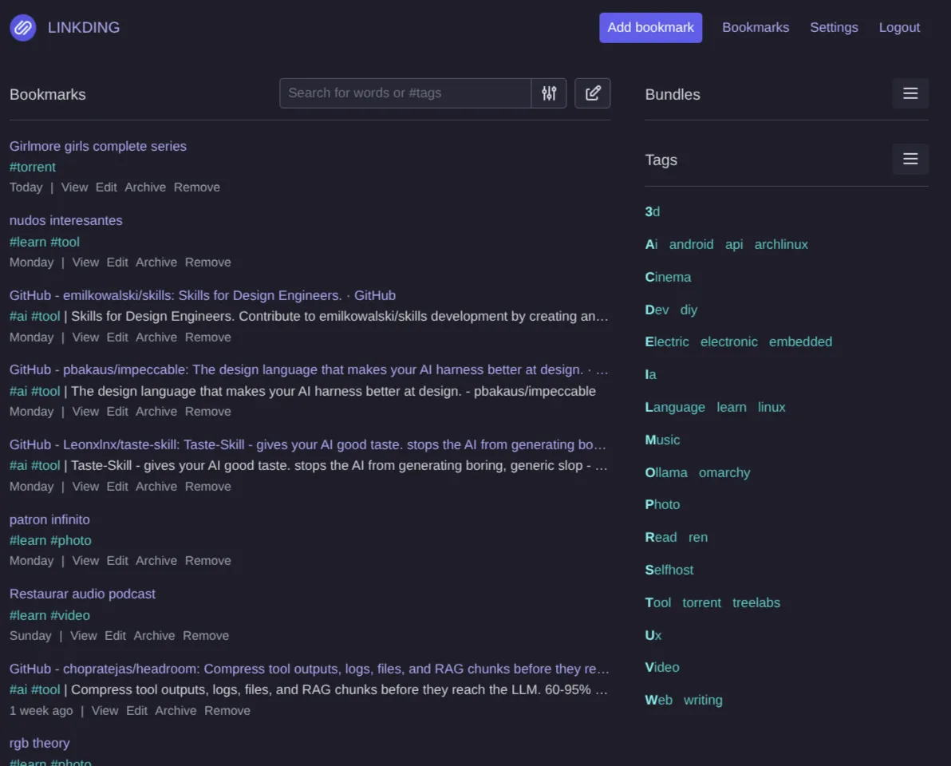The image size is (951, 766).
Task: Select the treelabs tag
Action: click(756, 603)
